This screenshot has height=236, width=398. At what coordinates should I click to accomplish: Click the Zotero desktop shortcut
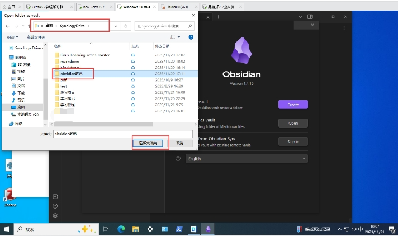coord(10,197)
